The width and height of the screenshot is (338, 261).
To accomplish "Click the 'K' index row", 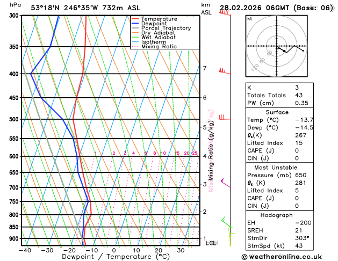I will (279, 88).
